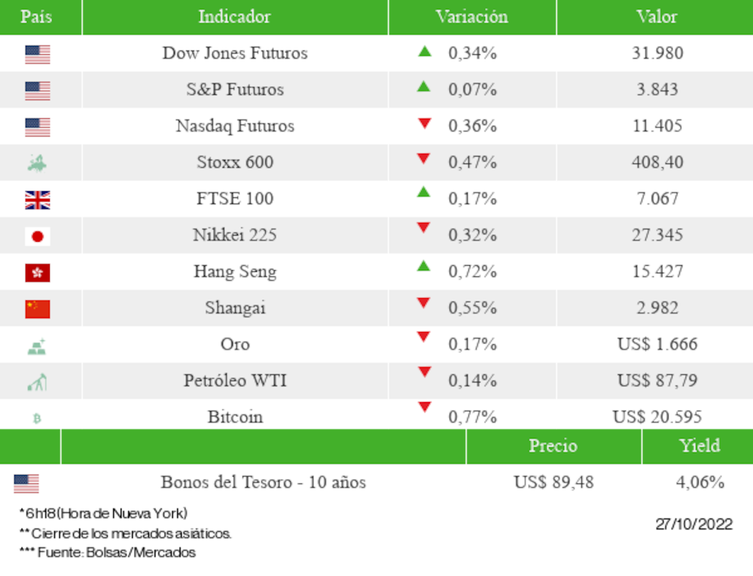
Task: Click the China flag beside Shangai
Action: 37,309
